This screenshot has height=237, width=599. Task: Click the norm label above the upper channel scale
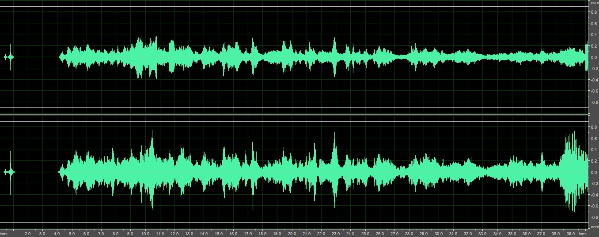point(595,3)
